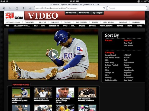Tap the Wi-Fi icon in status bar

tap(7, 1)
